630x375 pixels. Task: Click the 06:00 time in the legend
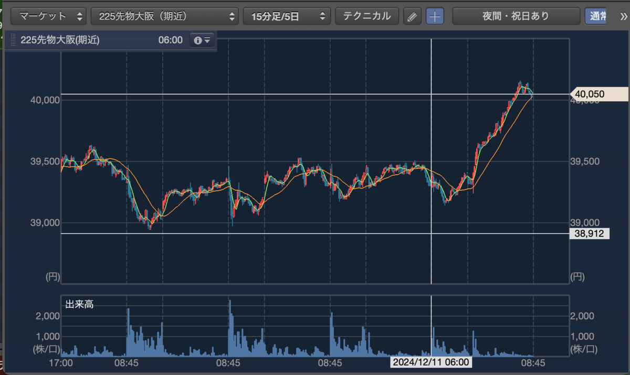tap(171, 40)
